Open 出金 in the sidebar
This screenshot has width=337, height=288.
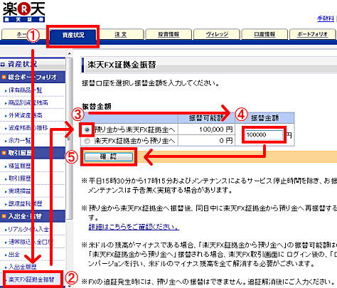pos(14,255)
